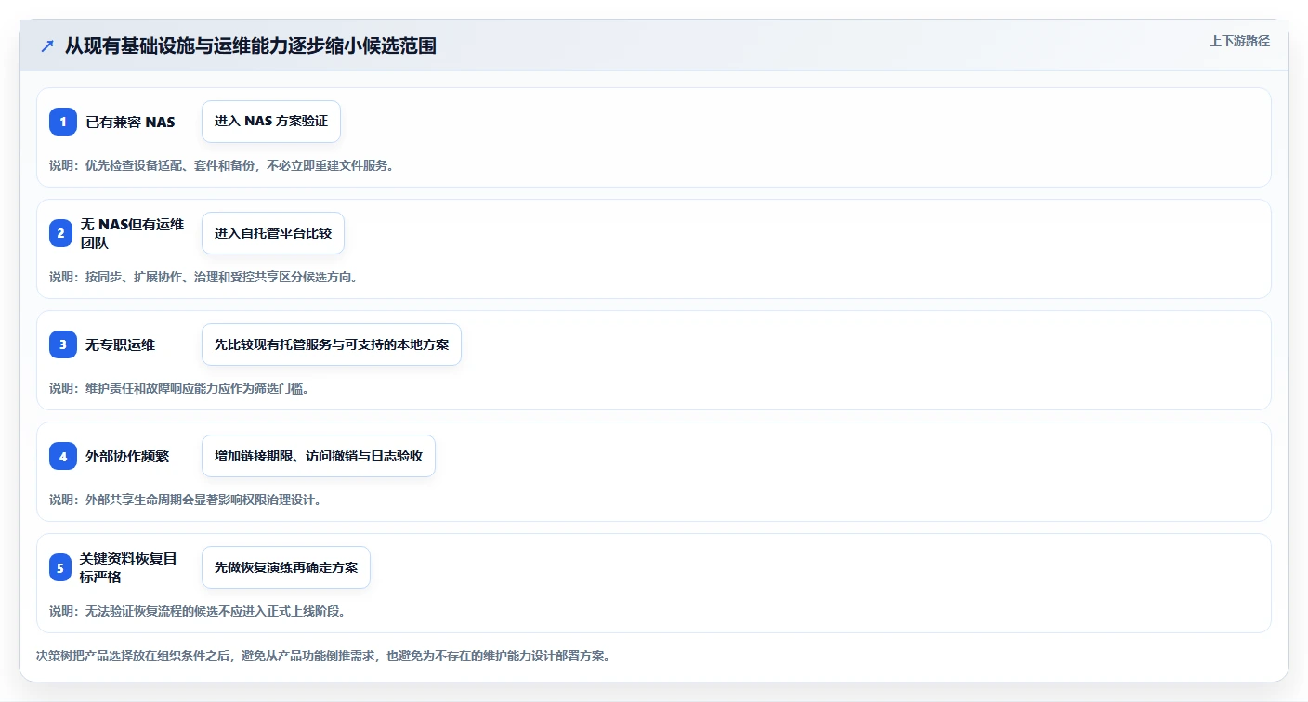Click the condition label 已有兼容 NAS
The image size is (1308, 702).
(130, 122)
